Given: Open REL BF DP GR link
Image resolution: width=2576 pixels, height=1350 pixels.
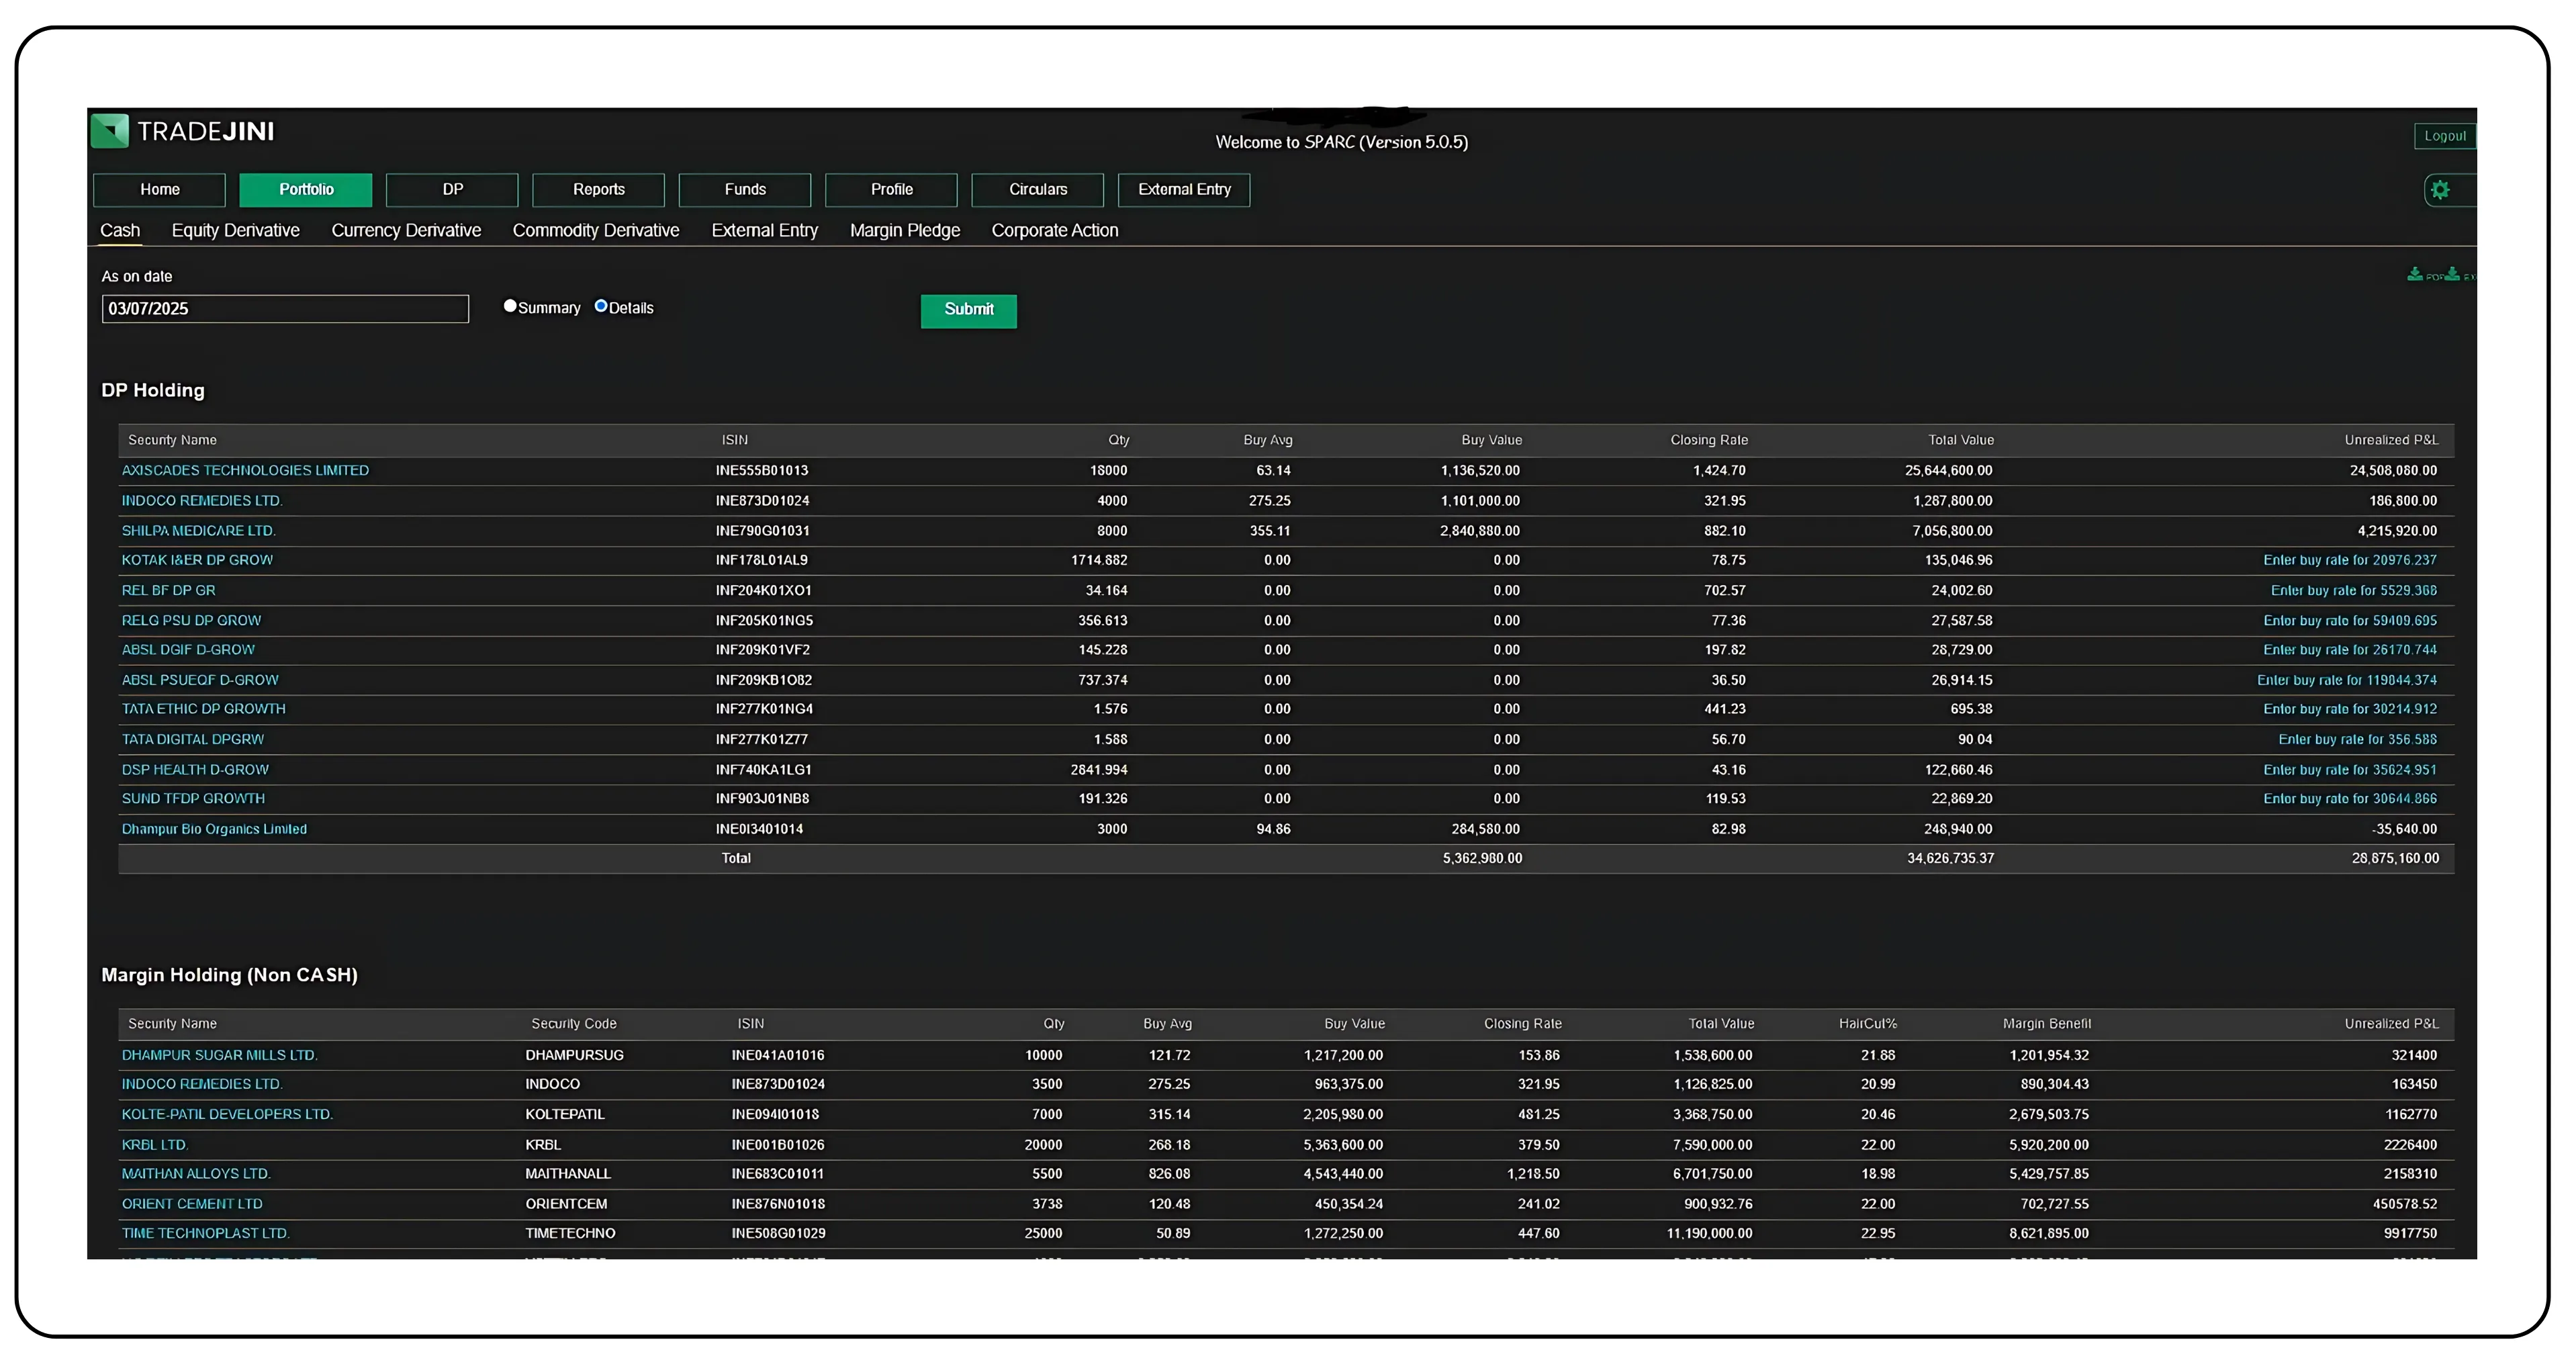Looking at the screenshot, I should pos(168,590).
